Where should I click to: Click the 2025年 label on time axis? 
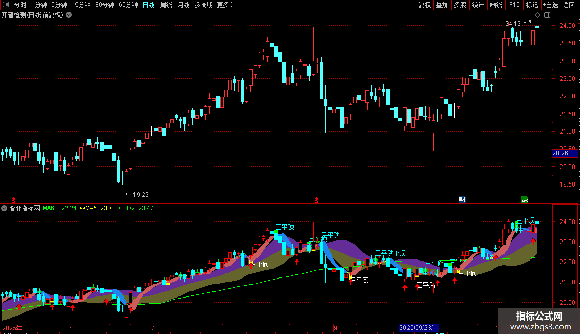(x=12, y=328)
